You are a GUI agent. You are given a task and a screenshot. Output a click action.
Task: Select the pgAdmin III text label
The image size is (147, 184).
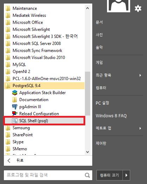tap(30, 107)
